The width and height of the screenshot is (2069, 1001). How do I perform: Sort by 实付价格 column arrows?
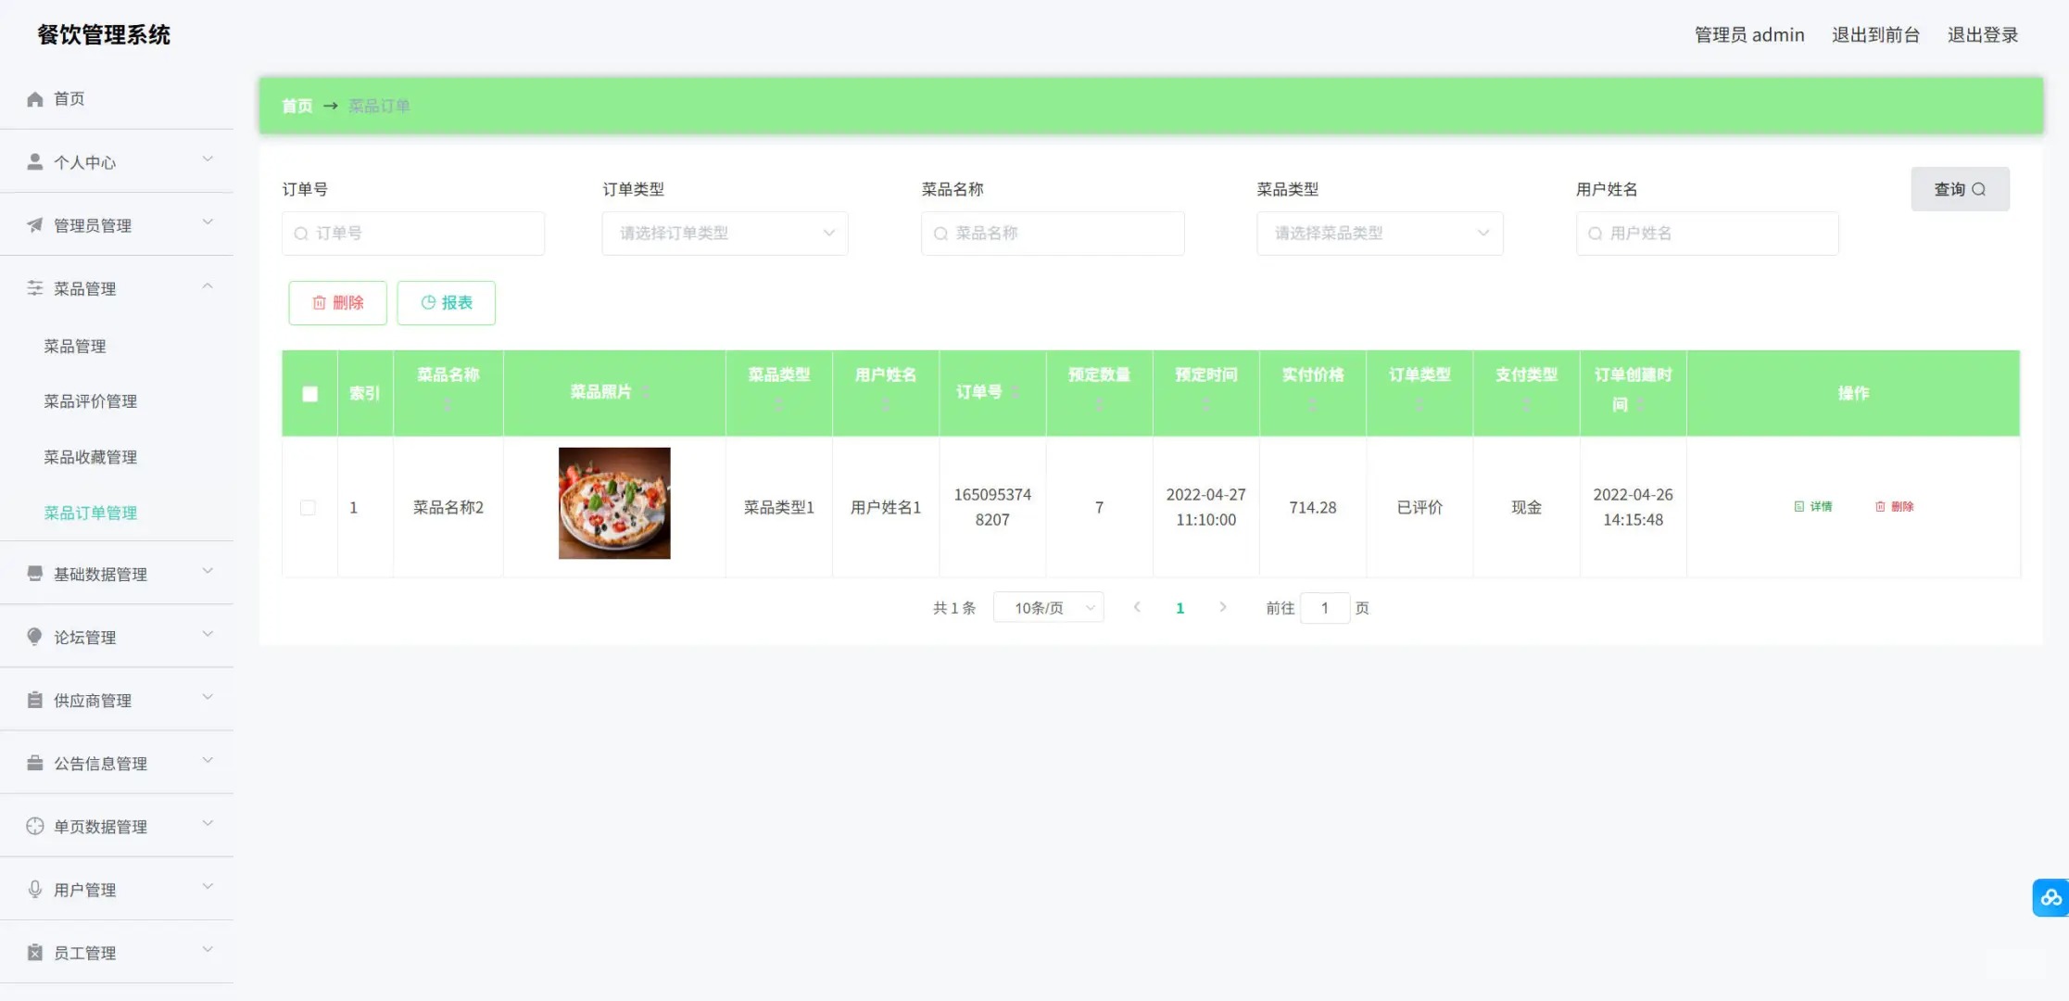1312,405
